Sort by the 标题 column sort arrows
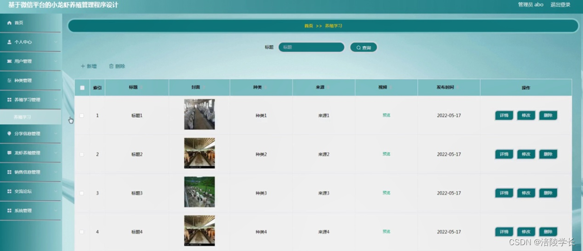Image resolution: width=583 pixels, height=251 pixels. pos(141,88)
